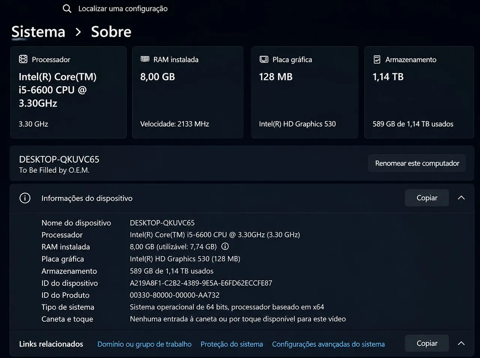Click the '8,00 GB (utilizável: 7,74 GB)' value
The height and width of the screenshot is (358, 480).
click(173, 247)
